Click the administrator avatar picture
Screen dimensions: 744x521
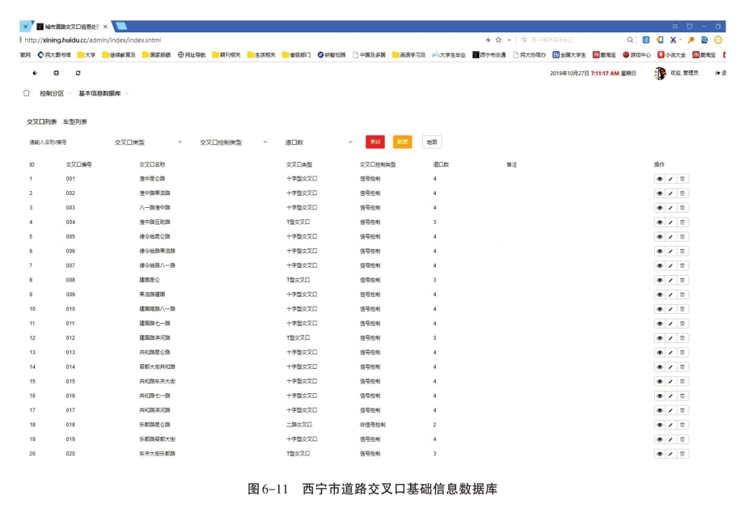(x=660, y=73)
